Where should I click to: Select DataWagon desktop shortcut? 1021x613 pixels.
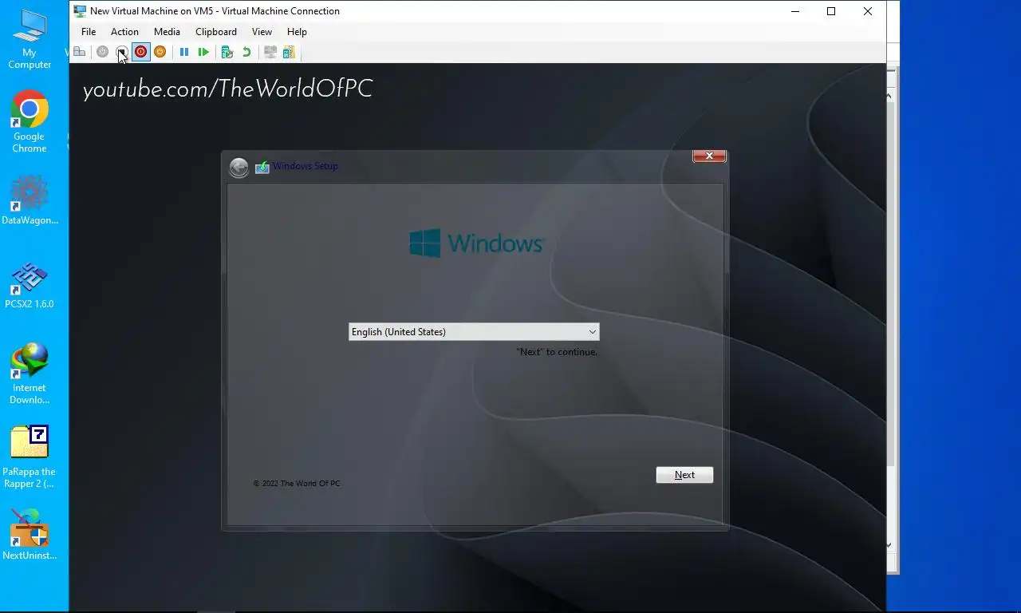pyautogui.click(x=30, y=200)
